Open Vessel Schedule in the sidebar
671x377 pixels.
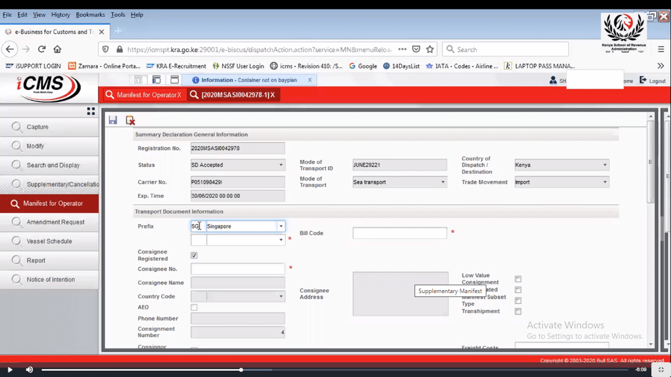(x=49, y=242)
